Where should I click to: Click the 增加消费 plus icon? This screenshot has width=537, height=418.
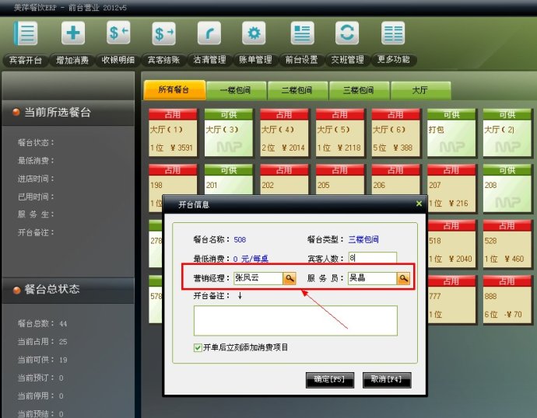[73, 34]
